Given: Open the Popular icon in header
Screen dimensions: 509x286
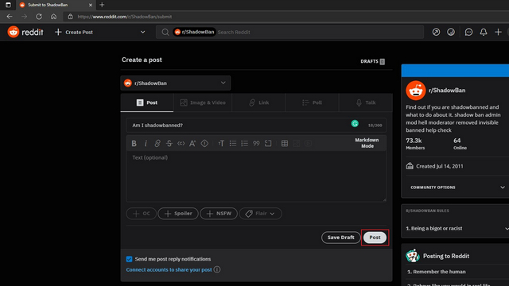Looking at the screenshot, I should pos(436,32).
